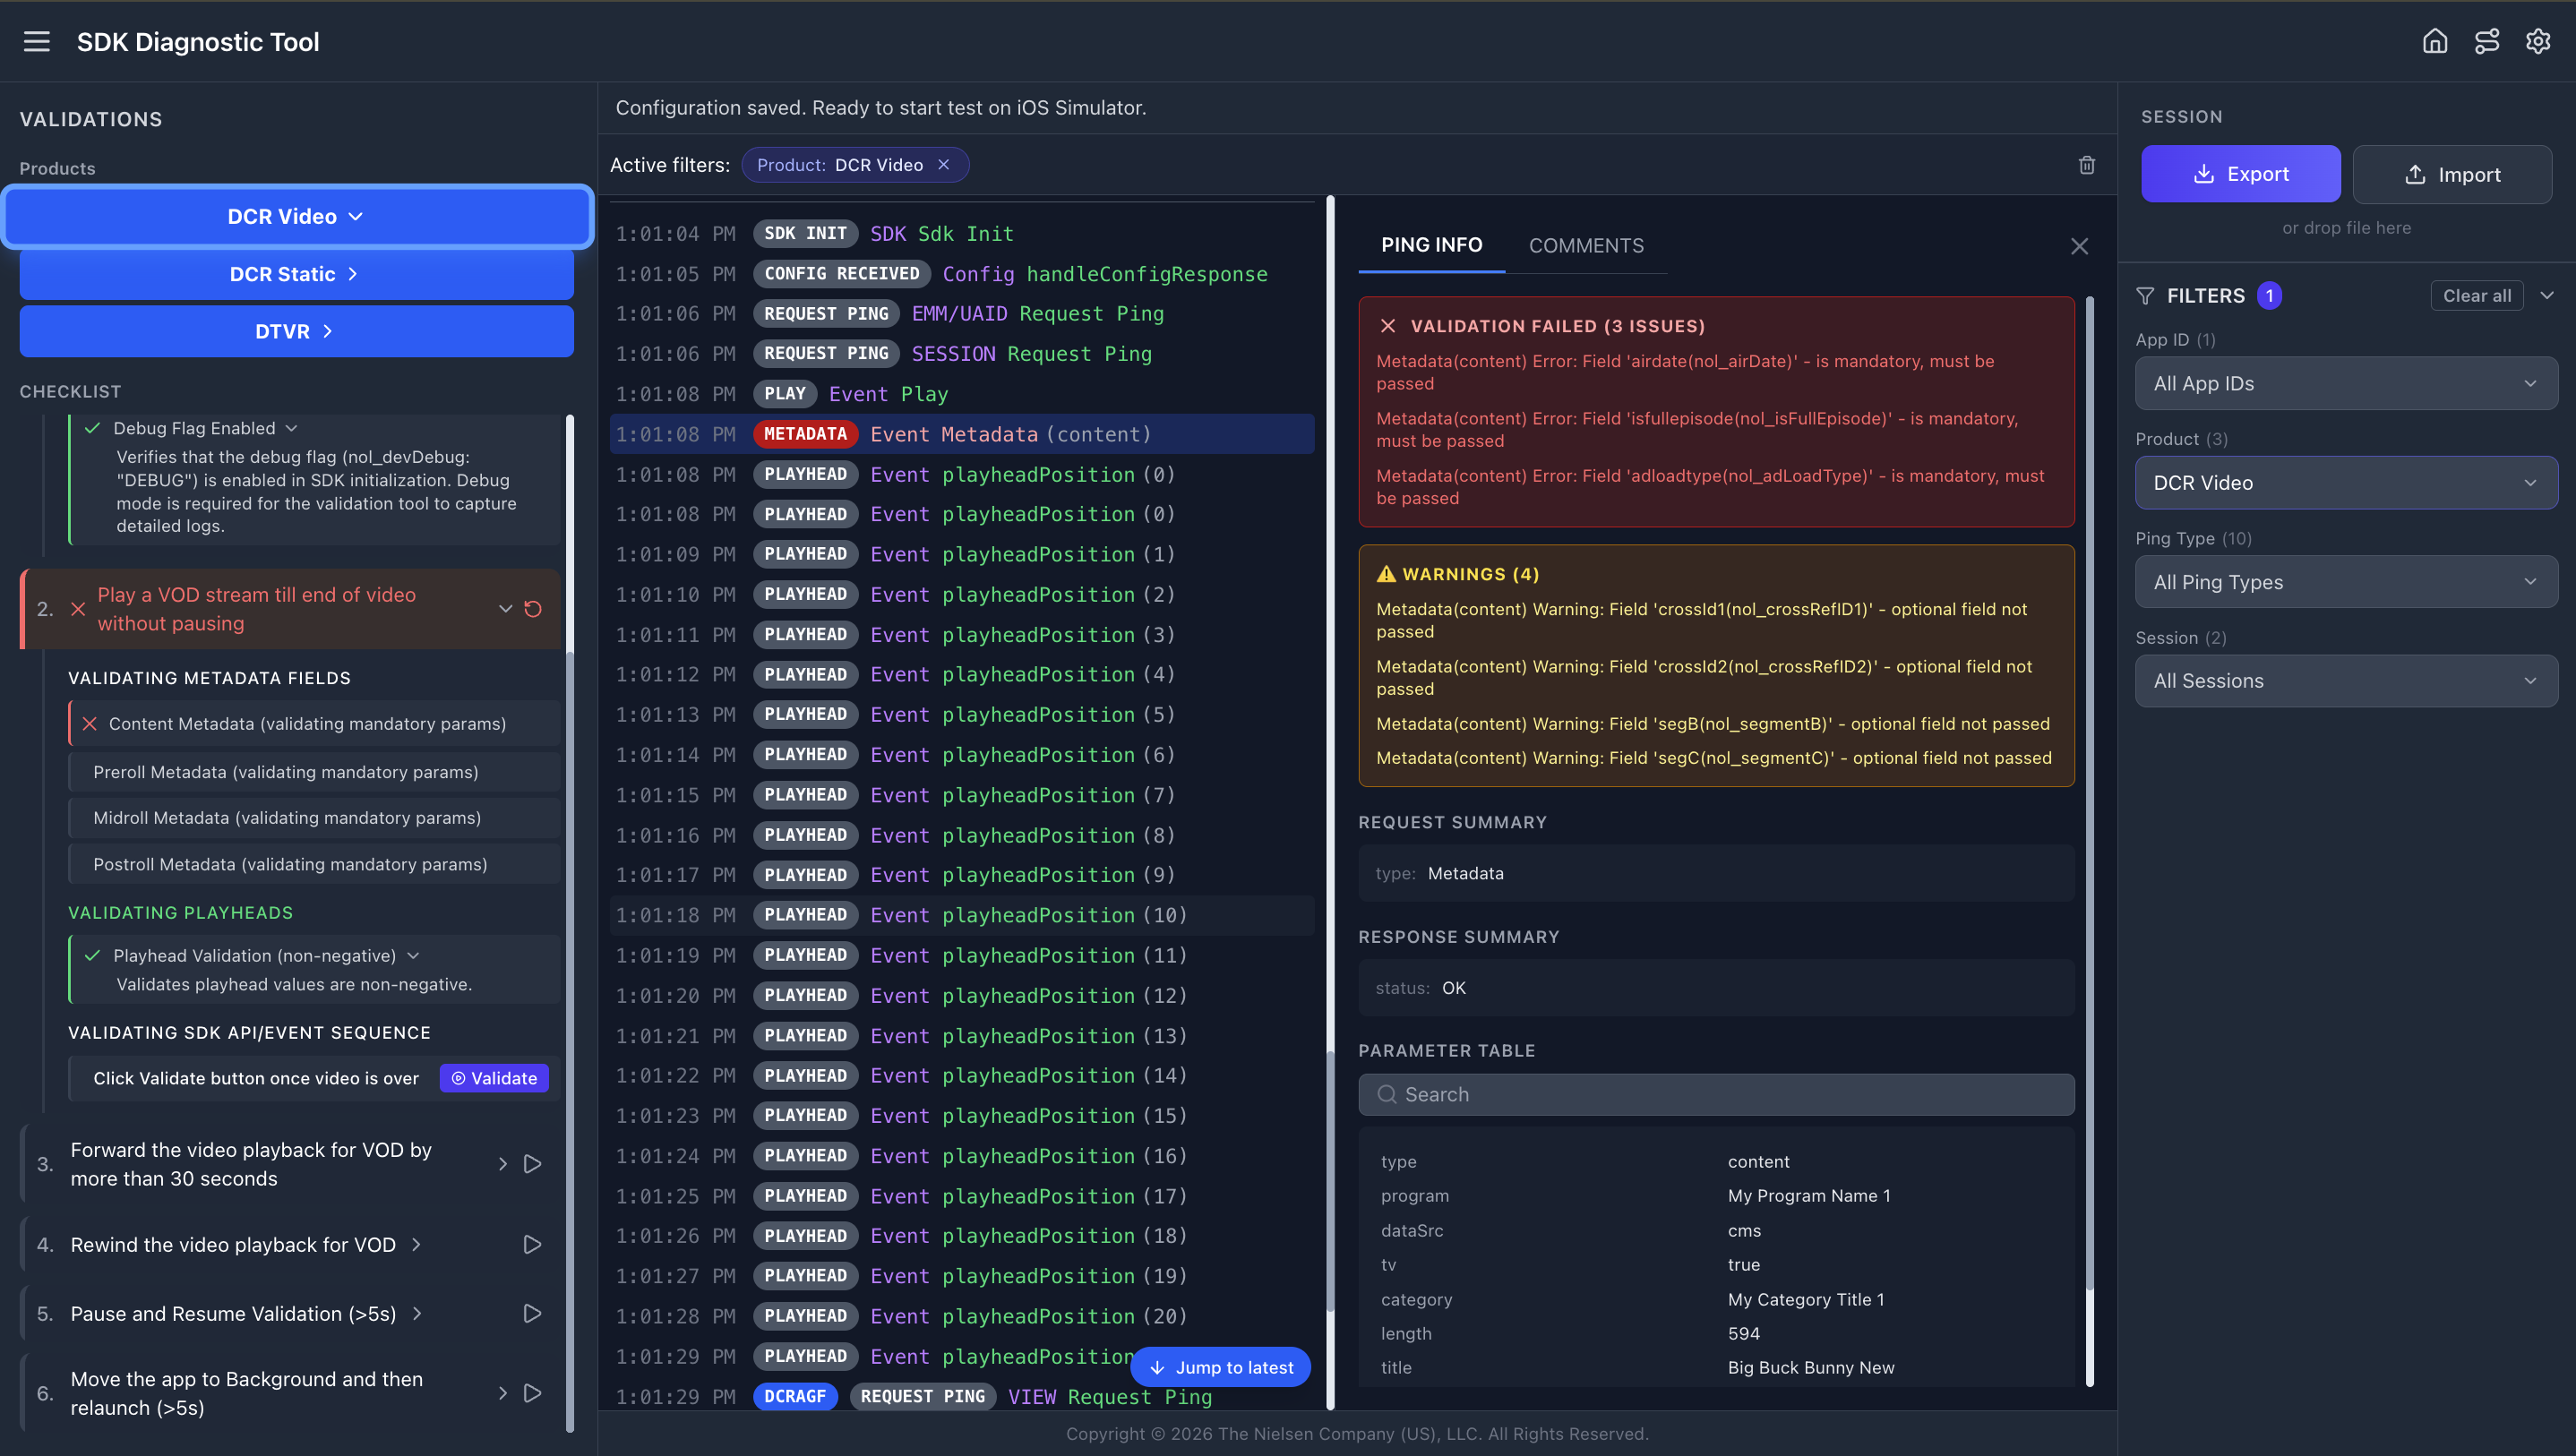Click the hamburger menu beside SDK Diagnostic Tool
This screenshot has height=1456, width=2576.
point(37,42)
